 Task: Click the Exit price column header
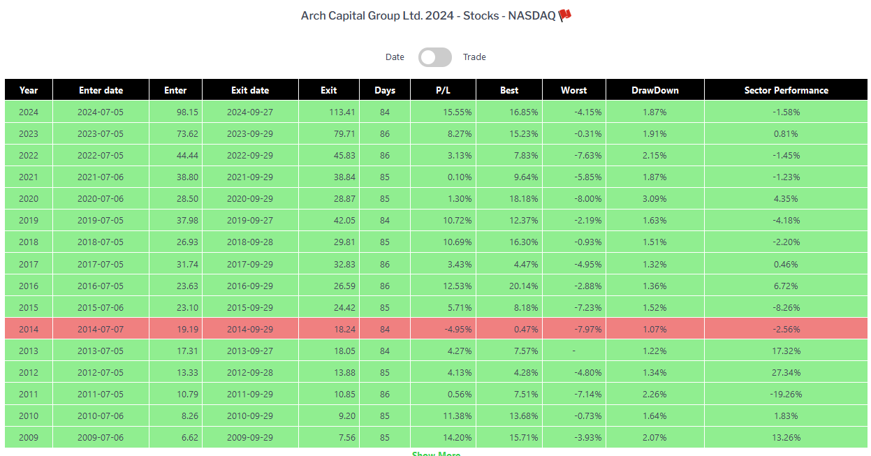coord(329,90)
